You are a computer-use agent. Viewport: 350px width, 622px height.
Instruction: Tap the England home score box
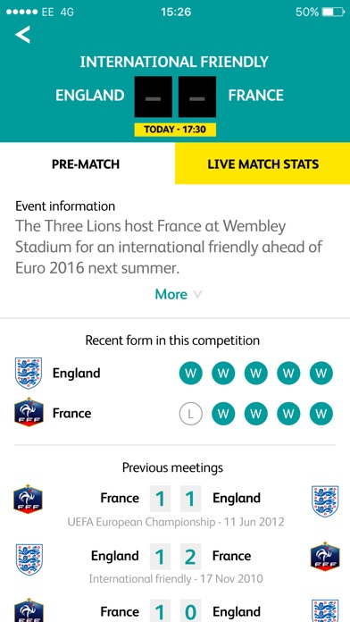pyautogui.click(x=153, y=97)
